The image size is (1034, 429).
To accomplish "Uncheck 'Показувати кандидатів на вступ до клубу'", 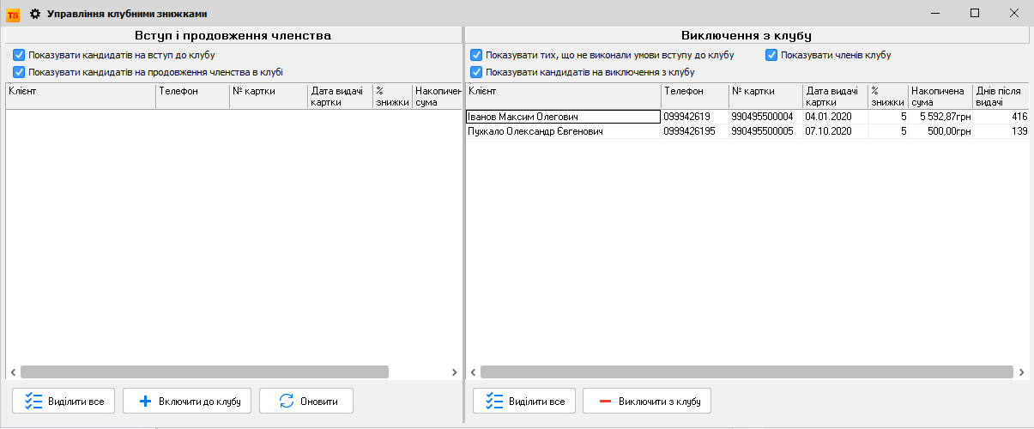I will [19, 55].
